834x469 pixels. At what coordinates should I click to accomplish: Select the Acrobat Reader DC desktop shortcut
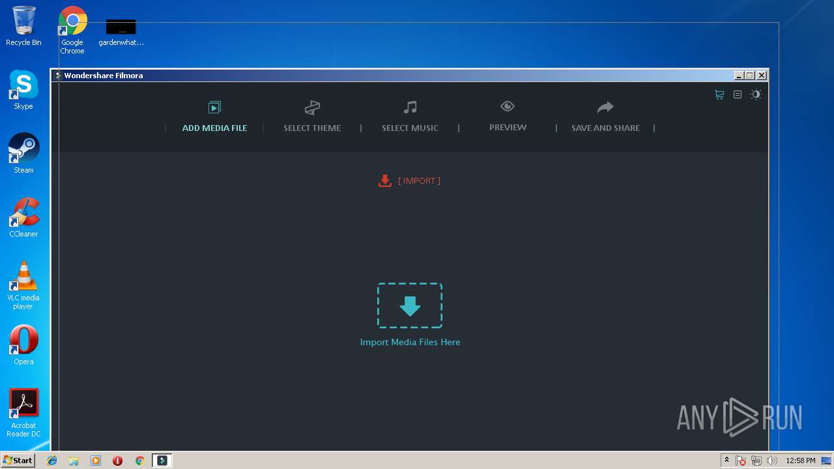[23, 413]
